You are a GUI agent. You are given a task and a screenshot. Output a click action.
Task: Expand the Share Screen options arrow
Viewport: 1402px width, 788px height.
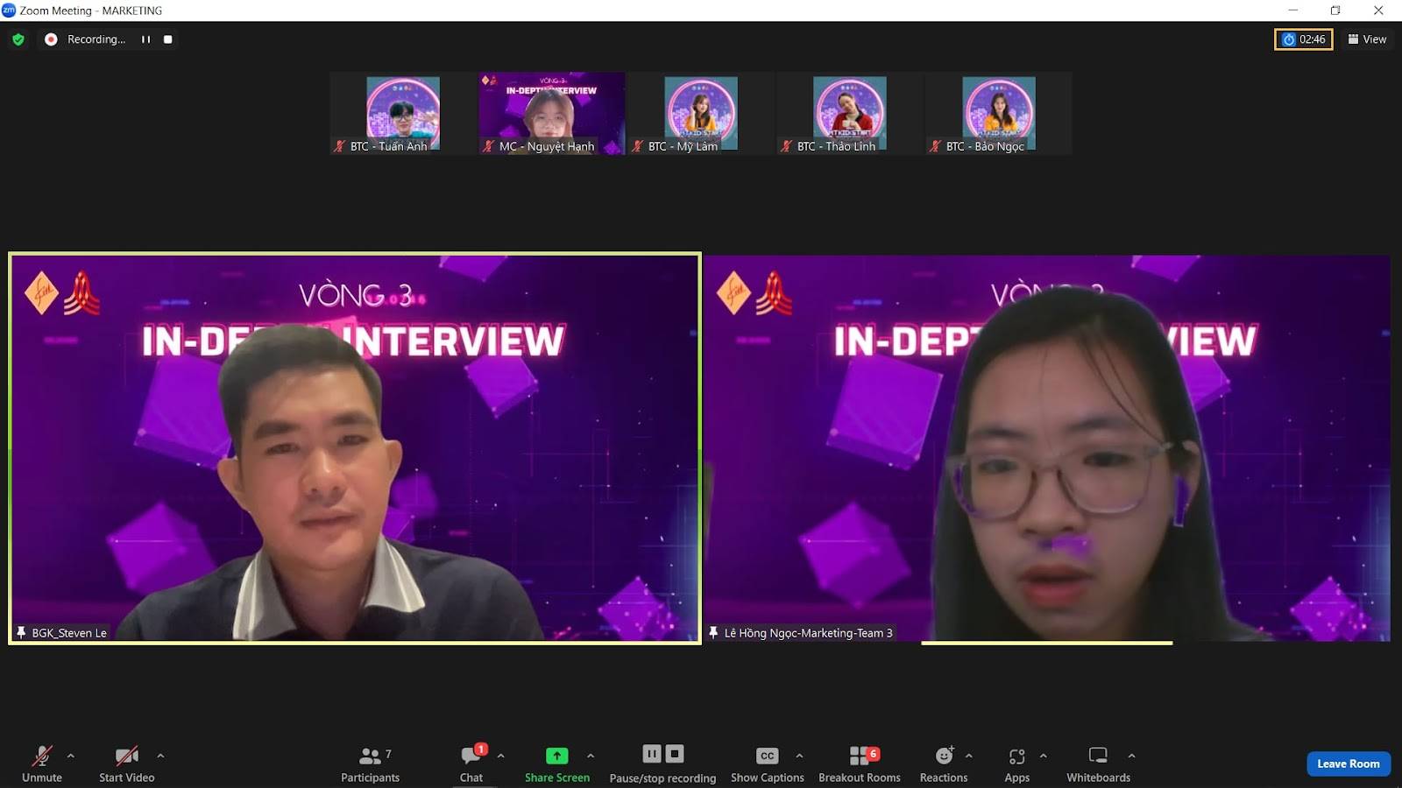pyautogui.click(x=591, y=756)
